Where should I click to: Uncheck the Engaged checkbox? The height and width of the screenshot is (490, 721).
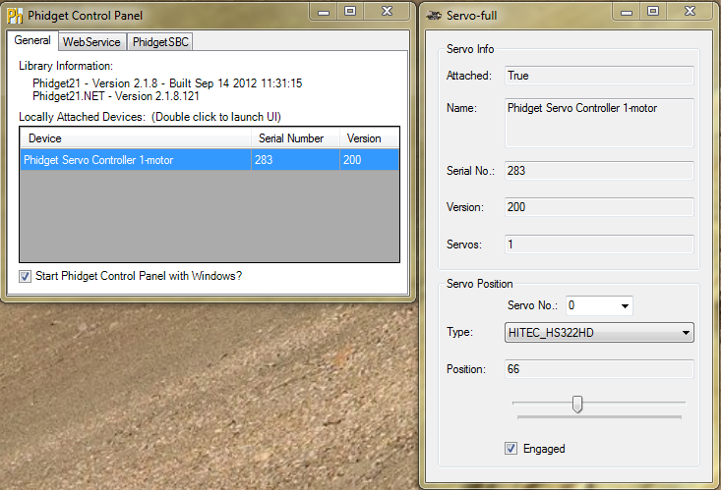(x=511, y=448)
